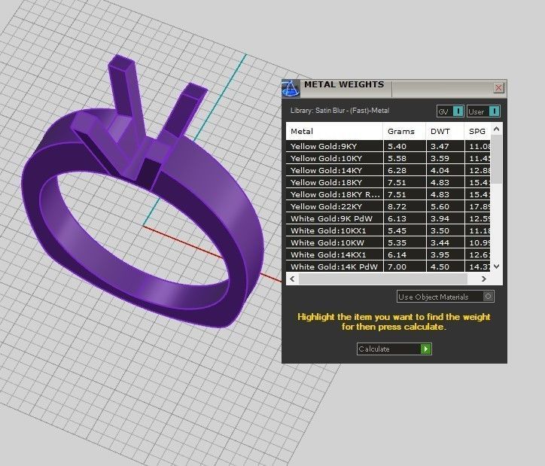Click the 5.60 DWT cell

point(445,206)
